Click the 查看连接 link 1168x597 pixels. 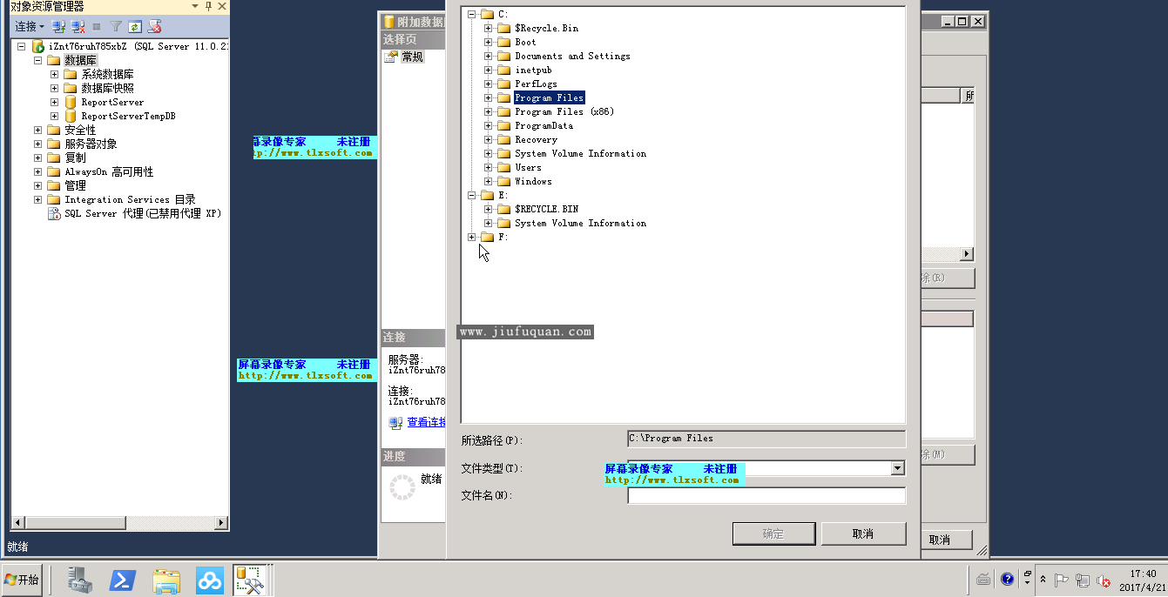pyautogui.click(x=426, y=422)
